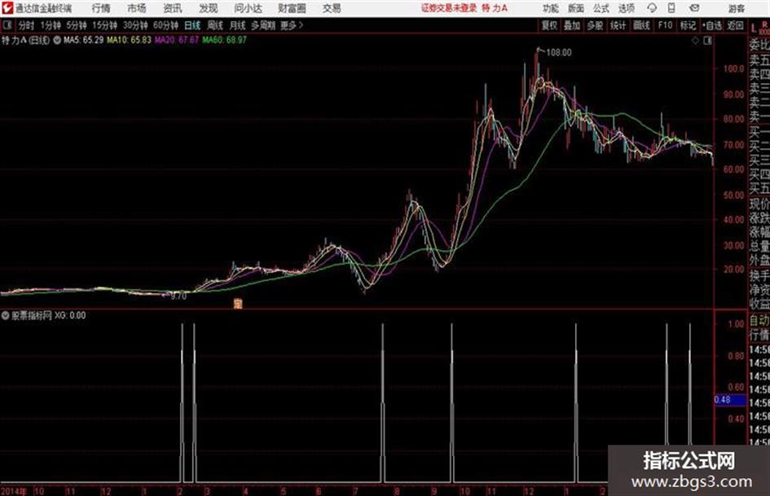Open the 资讯 menu

pyautogui.click(x=172, y=8)
